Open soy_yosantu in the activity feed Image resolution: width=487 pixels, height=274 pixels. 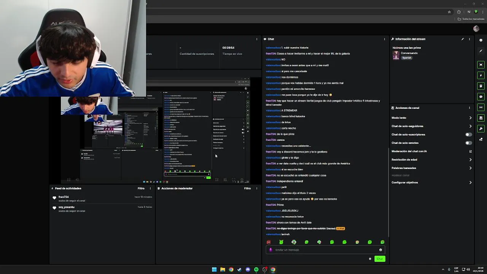click(66, 207)
